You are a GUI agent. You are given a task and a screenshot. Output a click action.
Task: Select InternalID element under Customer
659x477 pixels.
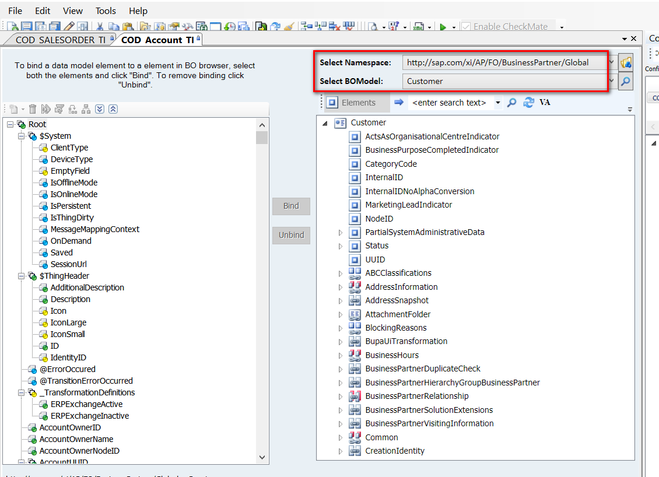tap(384, 177)
